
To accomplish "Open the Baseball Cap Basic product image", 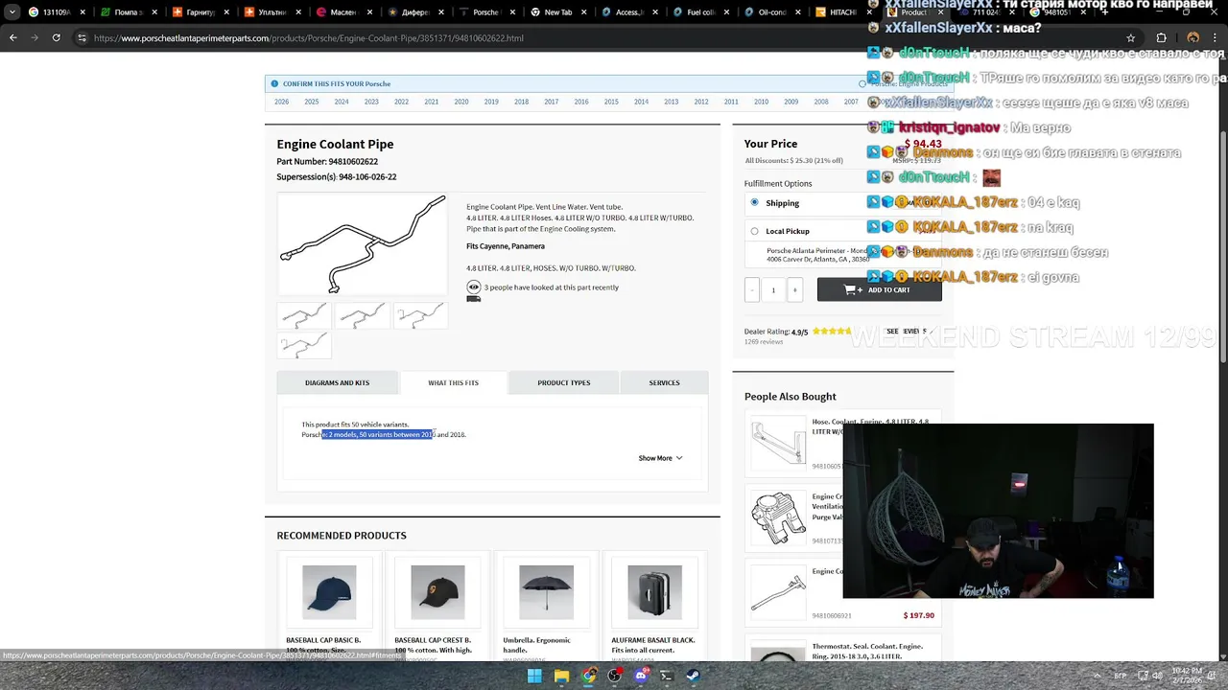I will pos(329,592).
